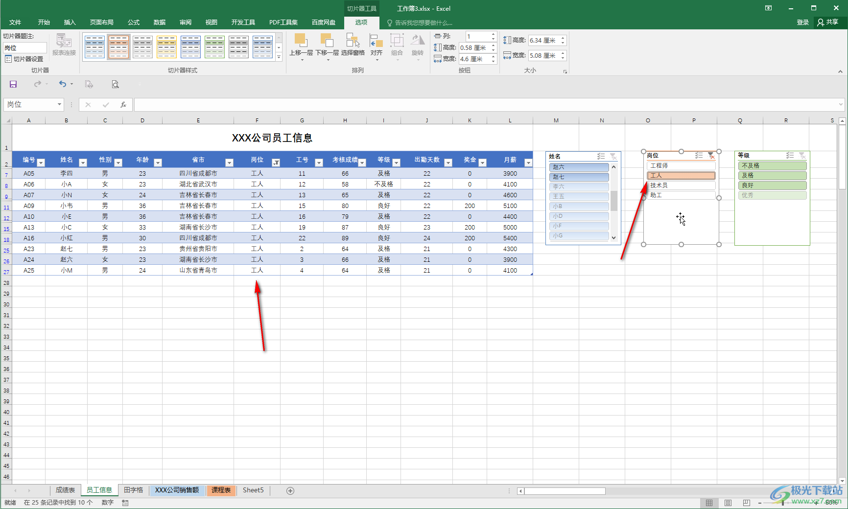Open filter dropdown for 省市 column
Screen dimensions: 848x509
[229, 162]
